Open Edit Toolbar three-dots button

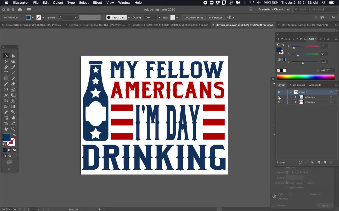[10, 169]
